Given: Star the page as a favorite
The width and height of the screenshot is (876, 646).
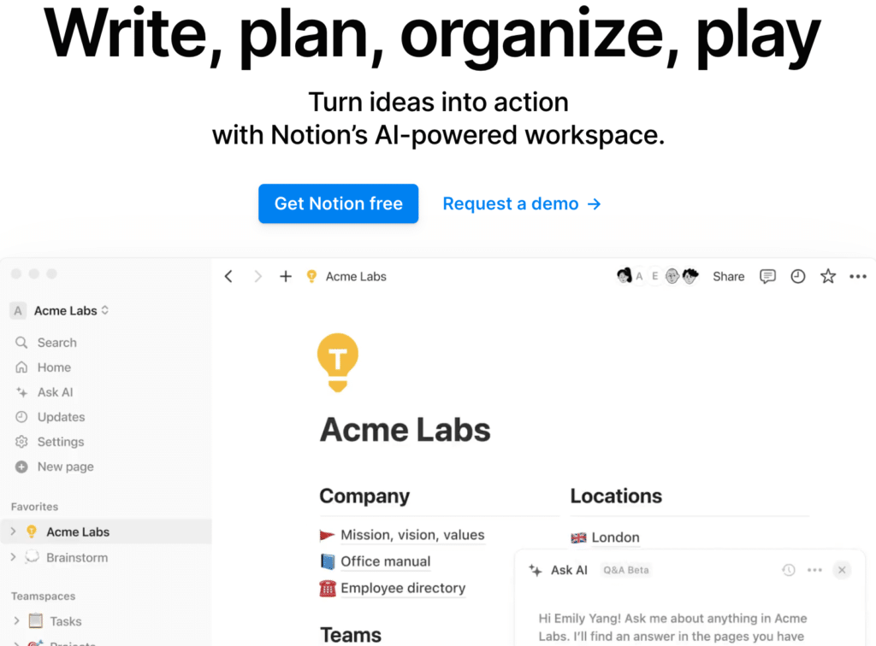Looking at the screenshot, I should 827,276.
